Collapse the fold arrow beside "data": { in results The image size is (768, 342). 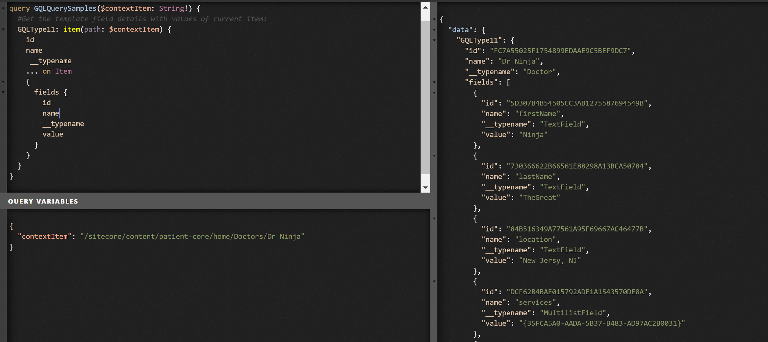pos(434,30)
